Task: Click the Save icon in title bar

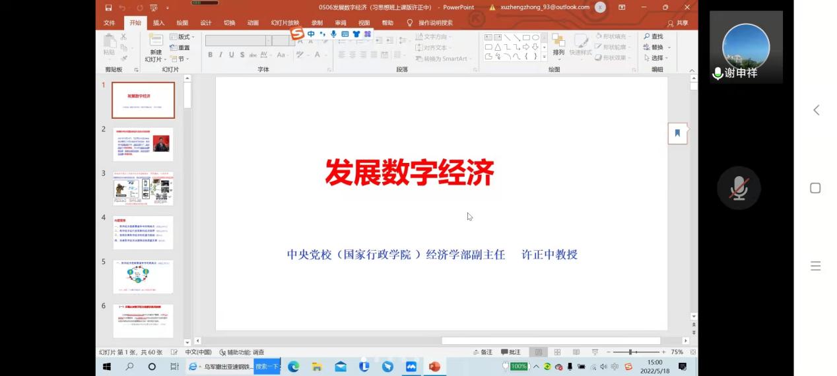Action: click(108, 7)
